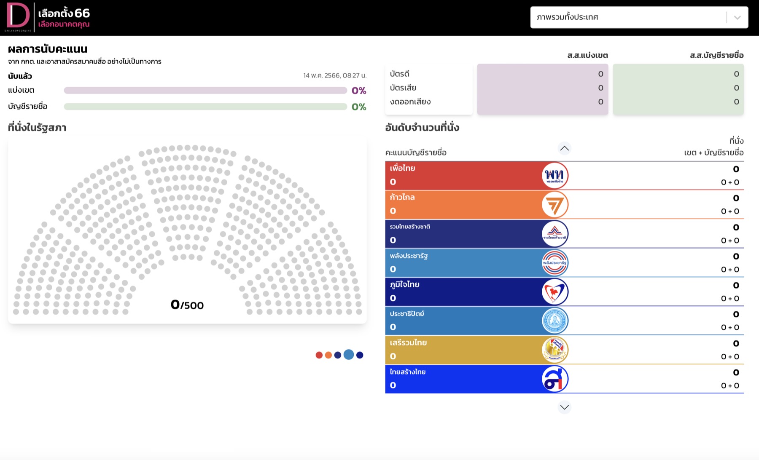Image resolution: width=759 pixels, height=460 pixels.
Task: Open the ภาพรวมทั้งประเทศ region dropdown
Action: point(639,17)
